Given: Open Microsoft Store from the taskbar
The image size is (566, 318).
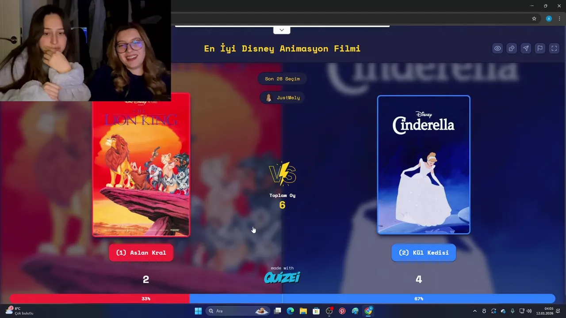Looking at the screenshot, I should click(x=316, y=311).
